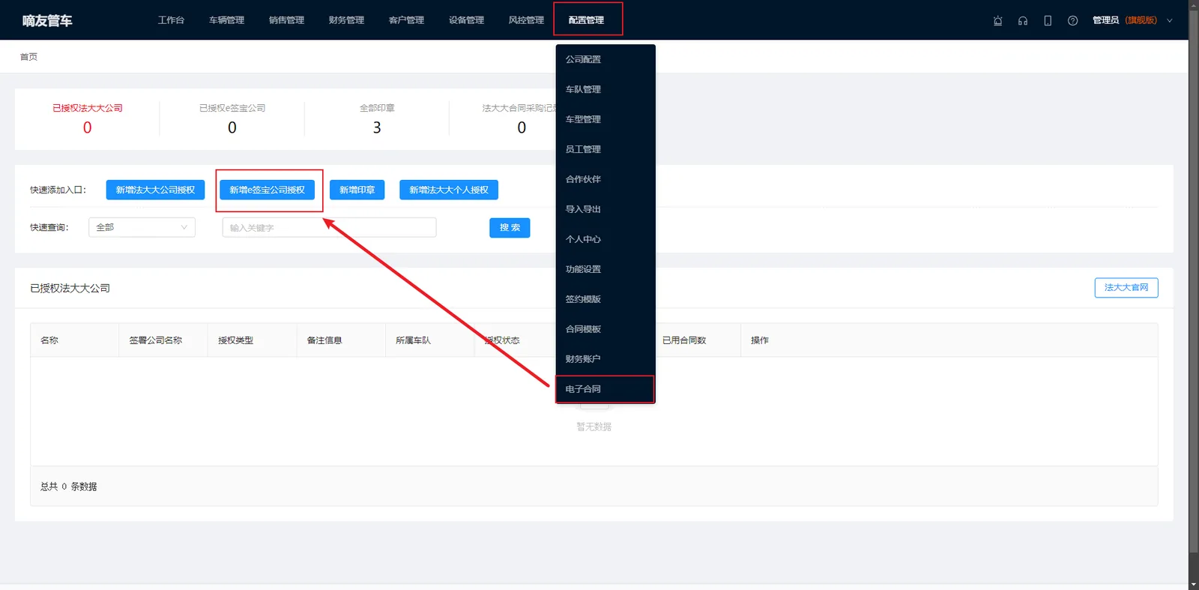Open the 风控管理 nav menu

(x=526, y=20)
